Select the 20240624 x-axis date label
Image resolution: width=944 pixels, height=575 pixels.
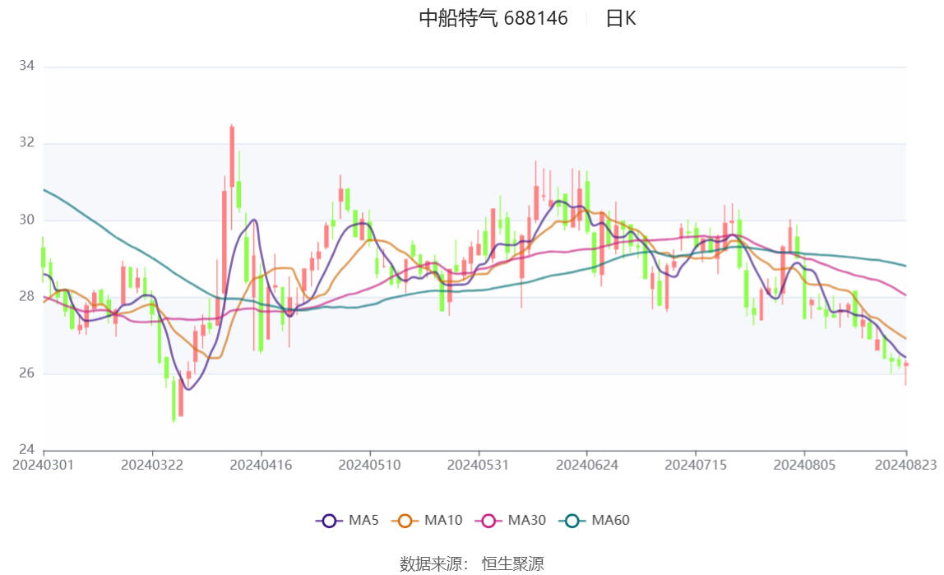(587, 465)
